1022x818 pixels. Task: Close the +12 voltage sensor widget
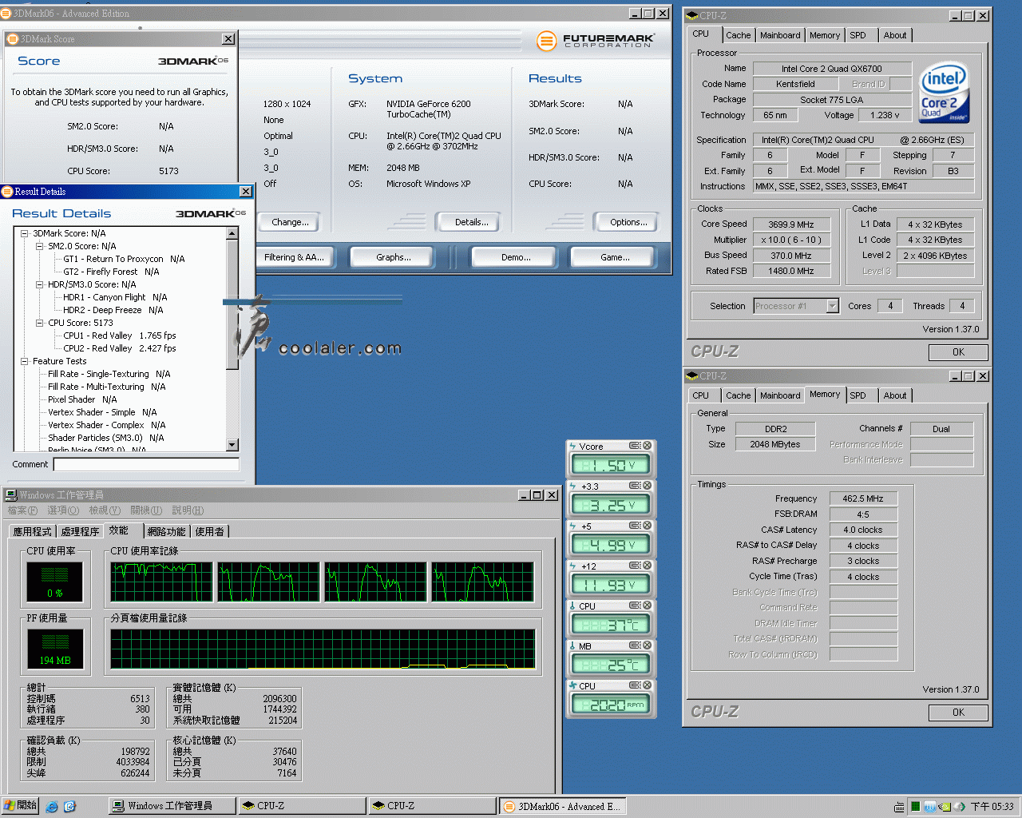[x=648, y=566]
